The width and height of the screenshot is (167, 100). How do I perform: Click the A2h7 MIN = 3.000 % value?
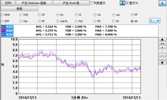[76, 31]
